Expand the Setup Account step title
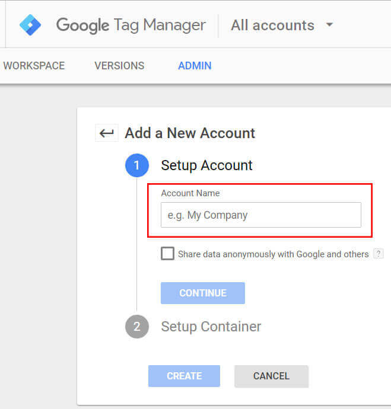The image size is (391, 409). pyautogui.click(x=206, y=165)
